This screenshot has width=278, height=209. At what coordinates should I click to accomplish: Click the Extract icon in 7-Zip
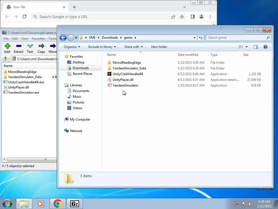tap(19, 48)
